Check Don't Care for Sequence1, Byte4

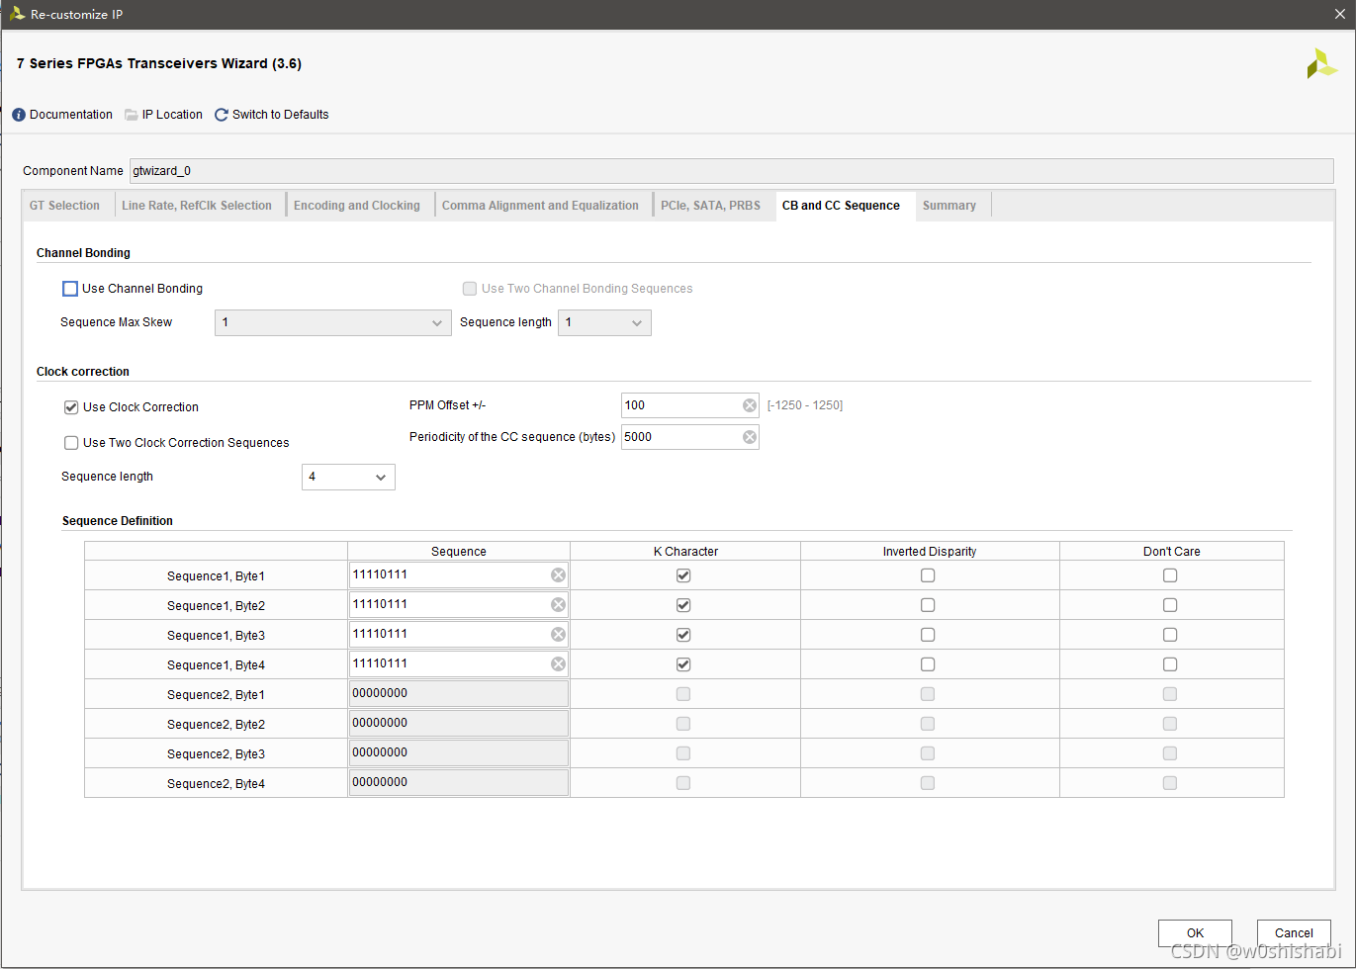(x=1170, y=664)
